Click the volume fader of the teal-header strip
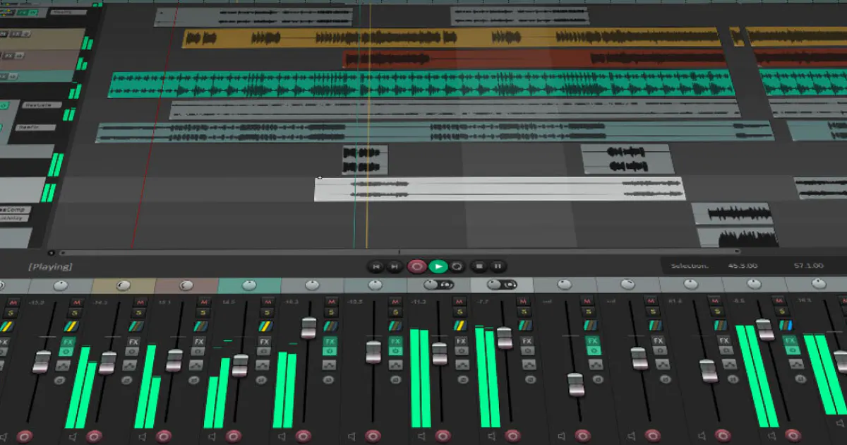Image resolution: width=847 pixels, height=445 pixels. coord(240,364)
